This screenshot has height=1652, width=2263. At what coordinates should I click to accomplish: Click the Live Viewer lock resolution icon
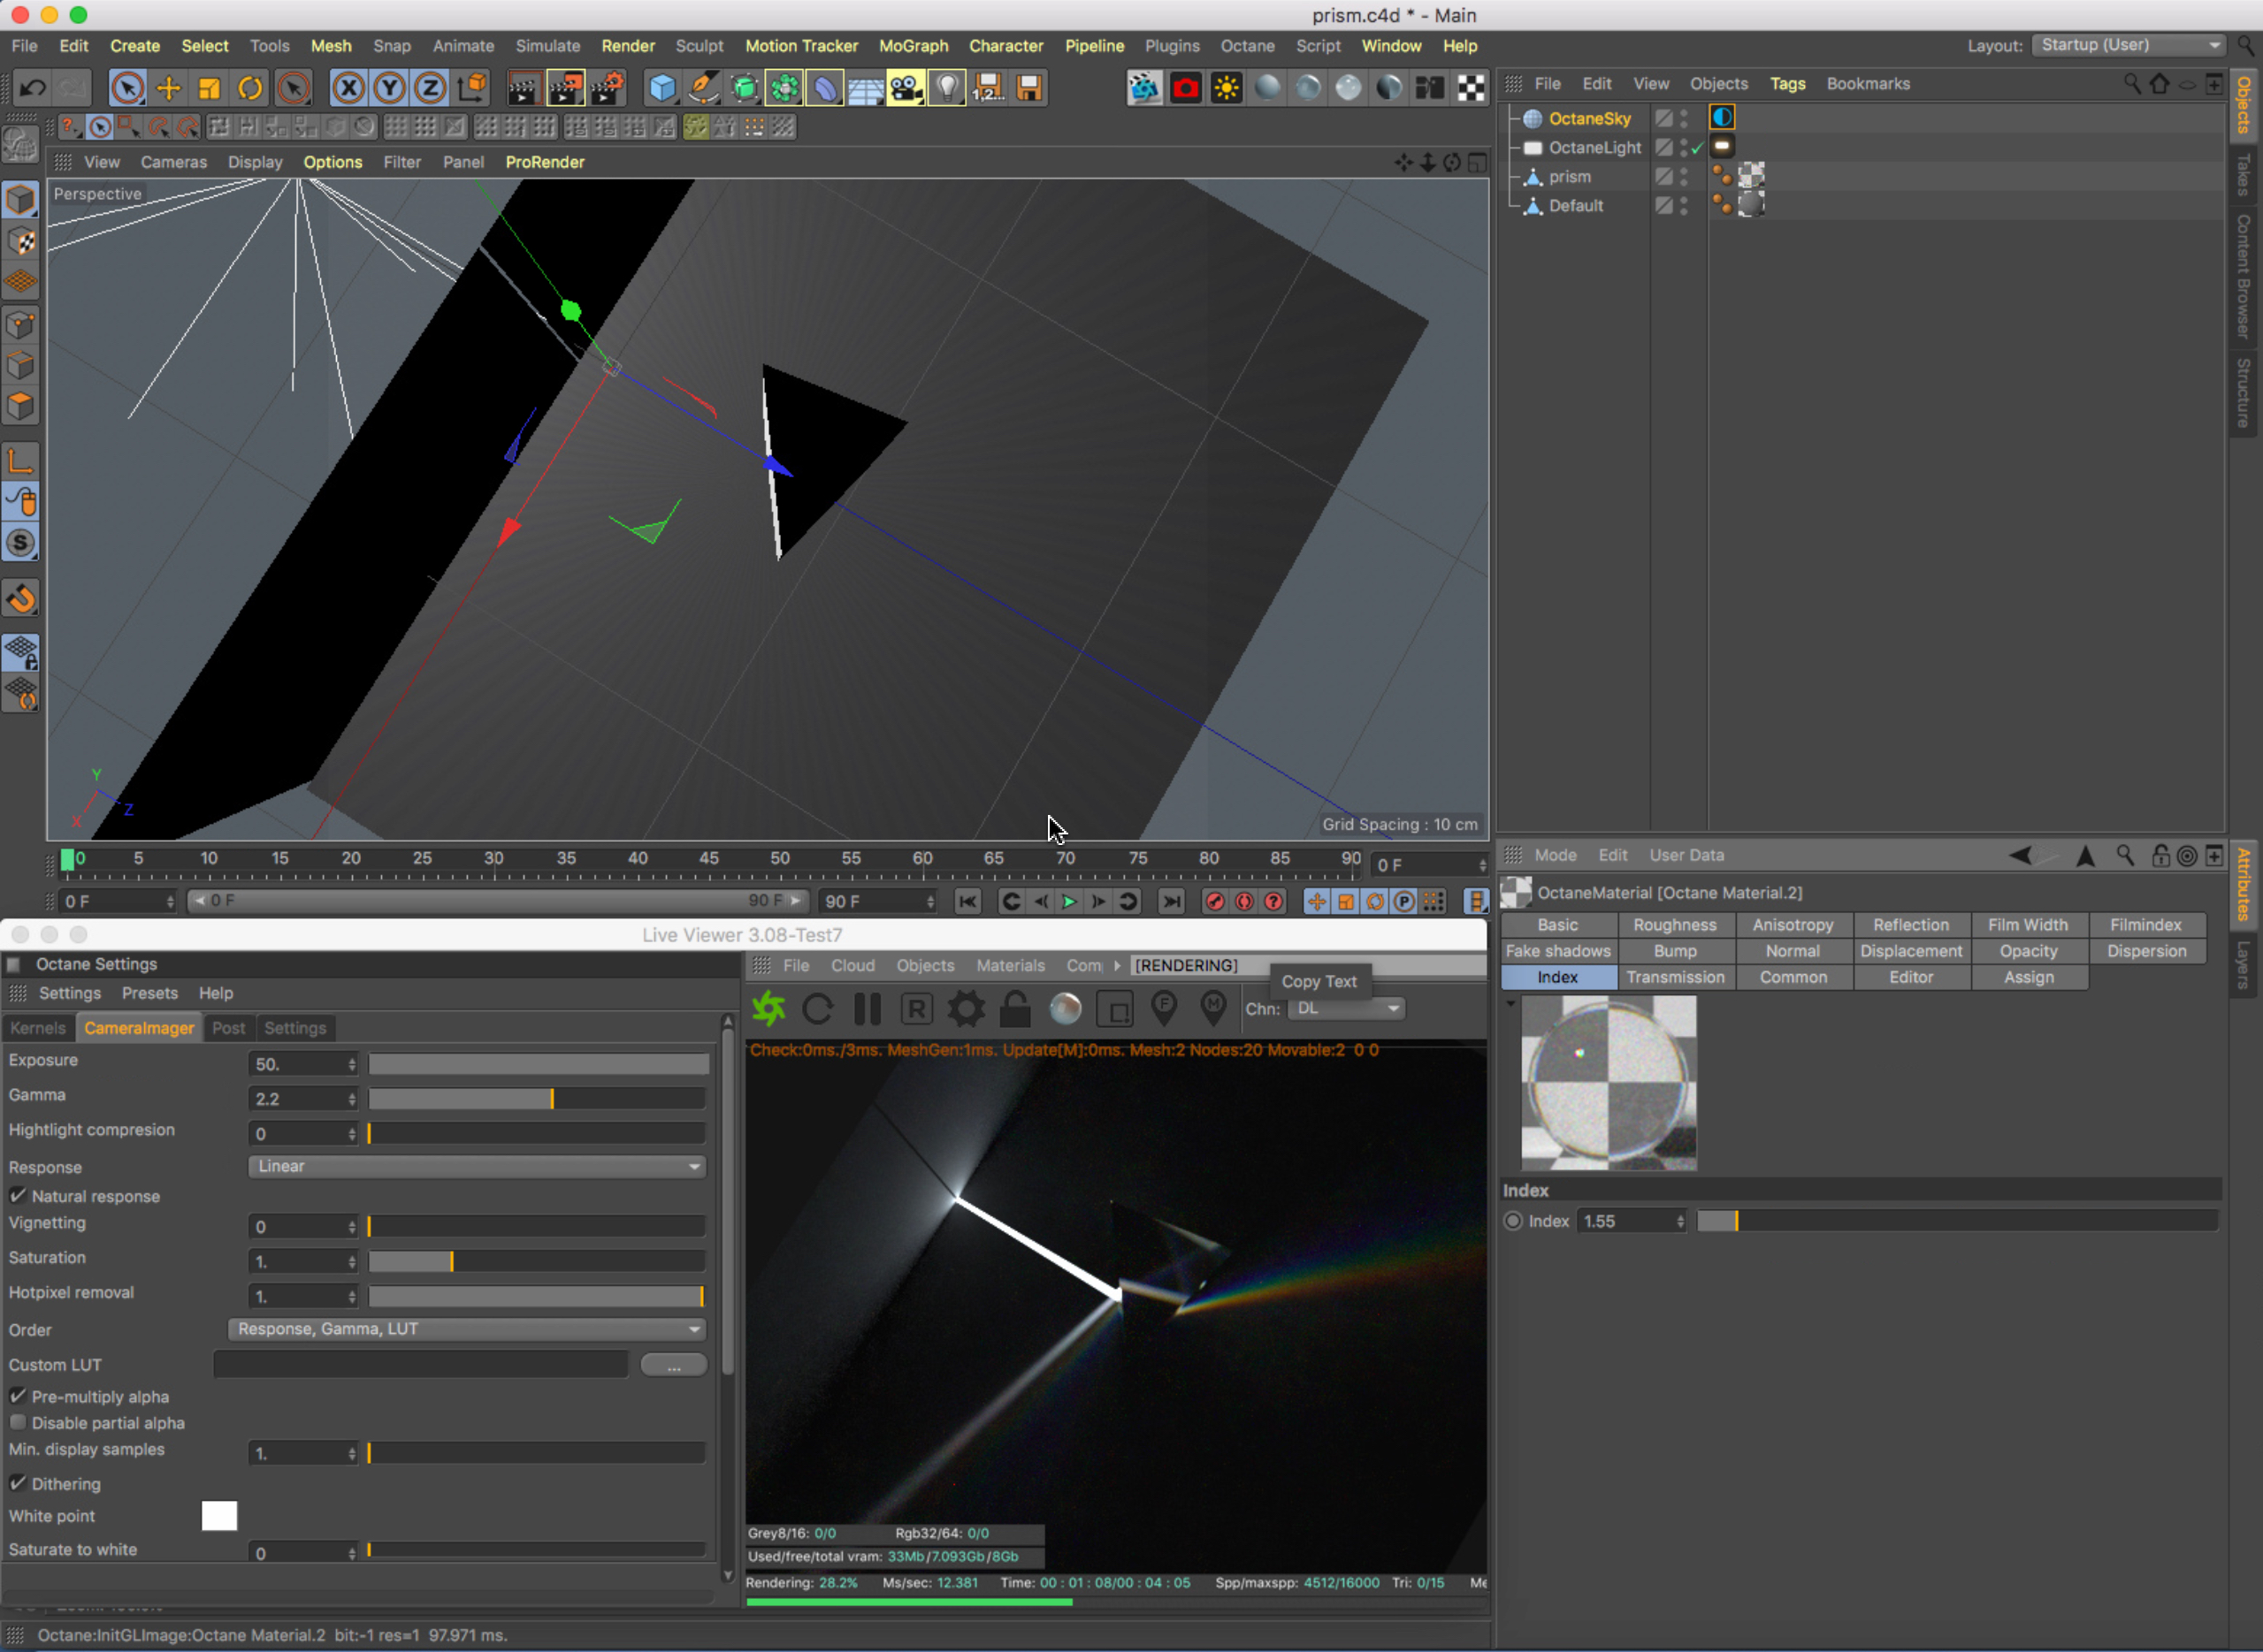1014,1009
